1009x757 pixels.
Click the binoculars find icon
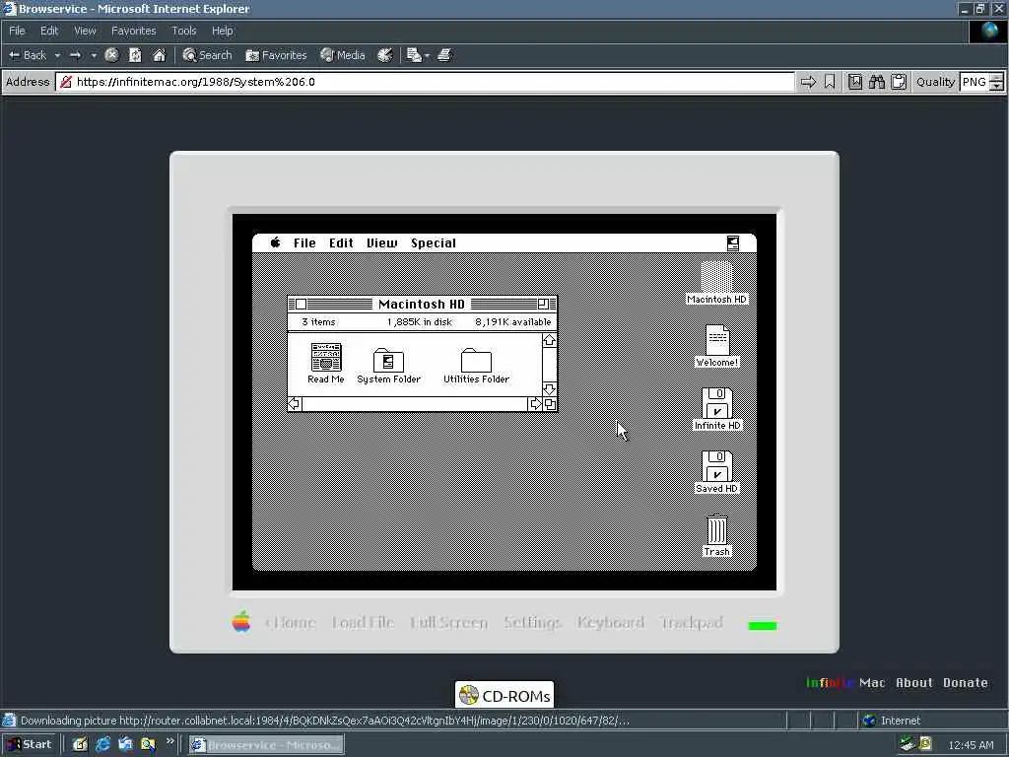click(876, 82)
